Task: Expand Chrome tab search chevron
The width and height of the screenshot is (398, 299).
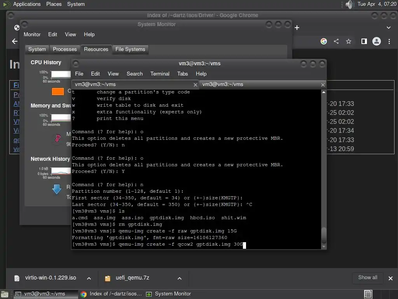Action: 388,28
